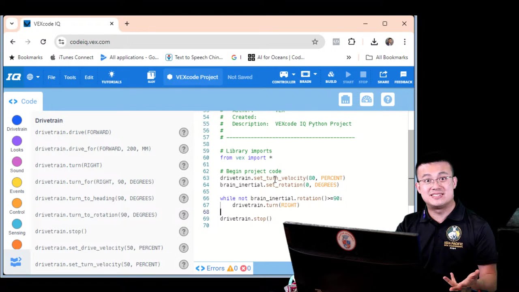This screenshot has height=292, width=519.
Task: Open the Text to Speech bookmark
Action: coord(194,57)
